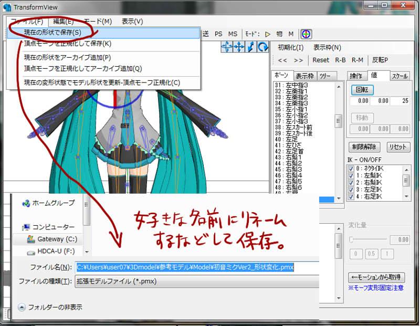
Task: Click the 反転P flip pose button
Action: click(380, 60)
